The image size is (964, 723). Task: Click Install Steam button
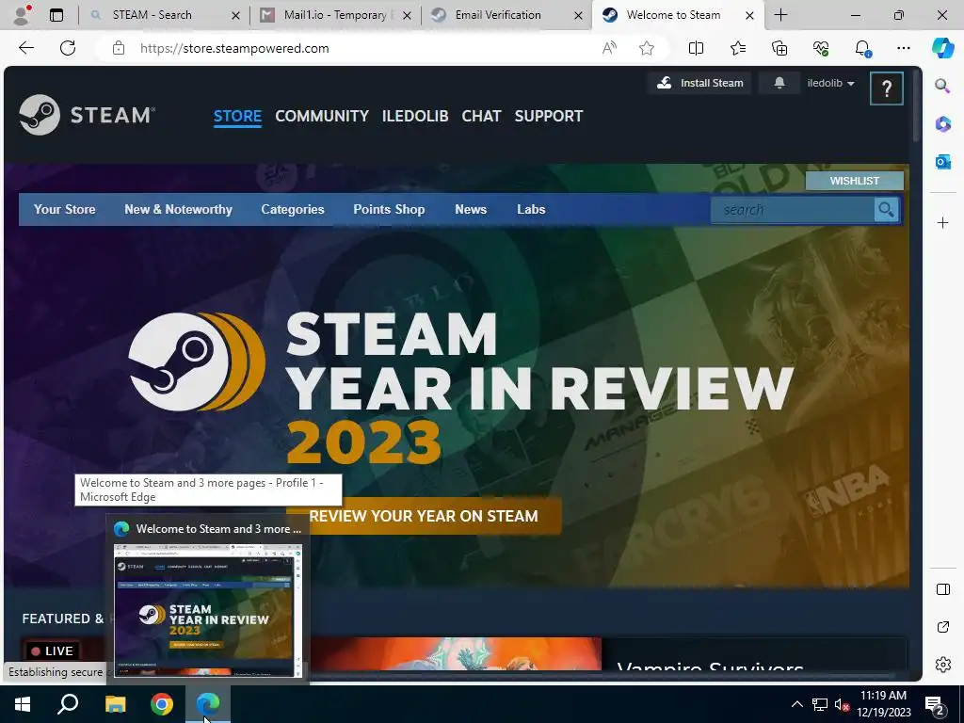pyautogui.click(x=699, y=83)
